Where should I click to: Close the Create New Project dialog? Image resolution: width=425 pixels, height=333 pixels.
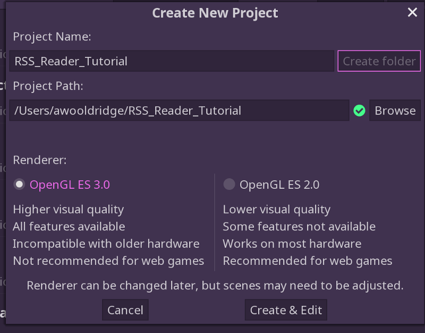(412, 12)
